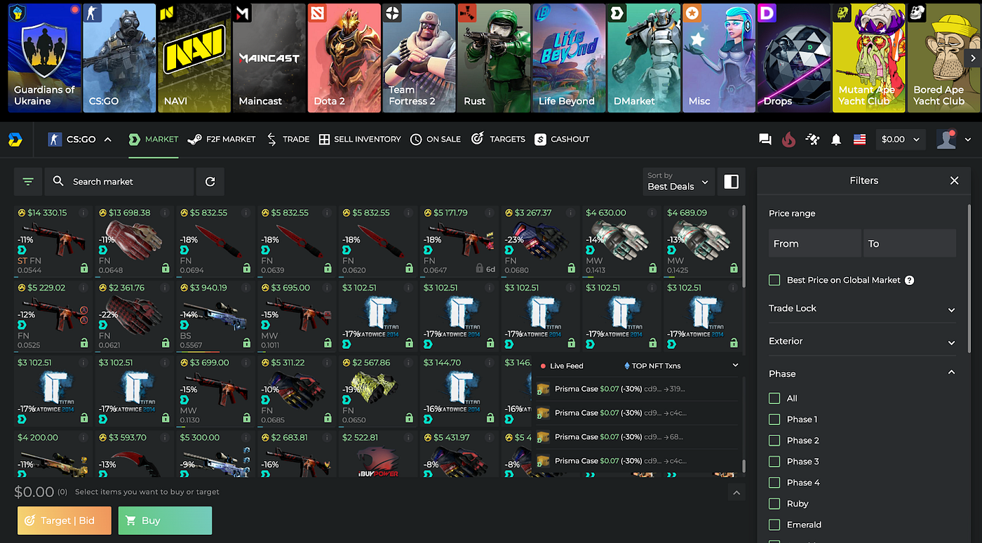The width and height of the screenshot is (982, 543).
Task: Open info icon on $13 698.38 item
Action: click(165, 213)
